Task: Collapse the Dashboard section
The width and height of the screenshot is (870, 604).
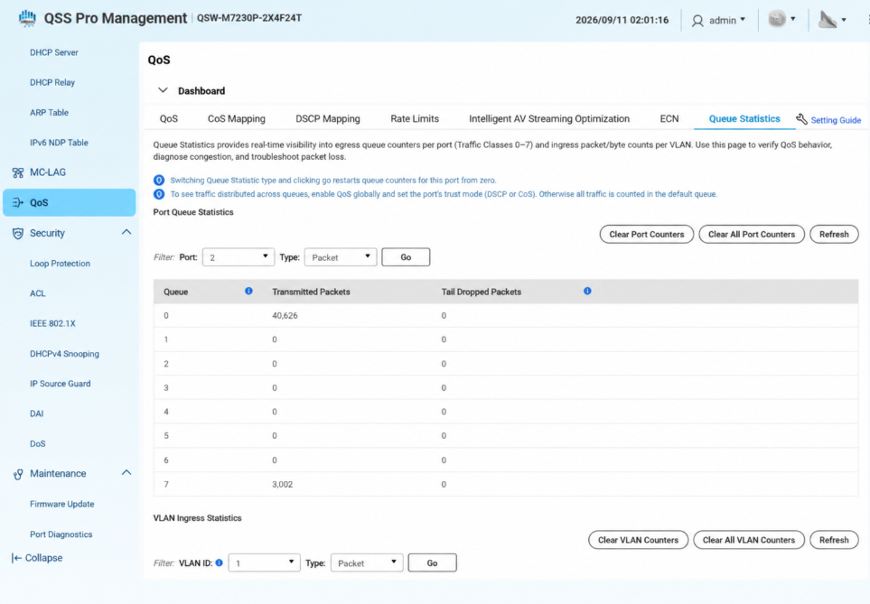Action: [163, 90]
